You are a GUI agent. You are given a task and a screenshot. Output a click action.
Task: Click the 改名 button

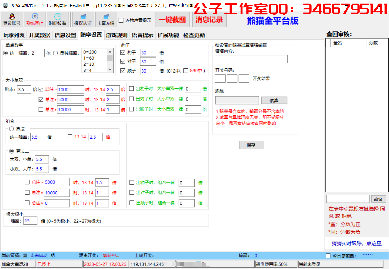point(378,199)
